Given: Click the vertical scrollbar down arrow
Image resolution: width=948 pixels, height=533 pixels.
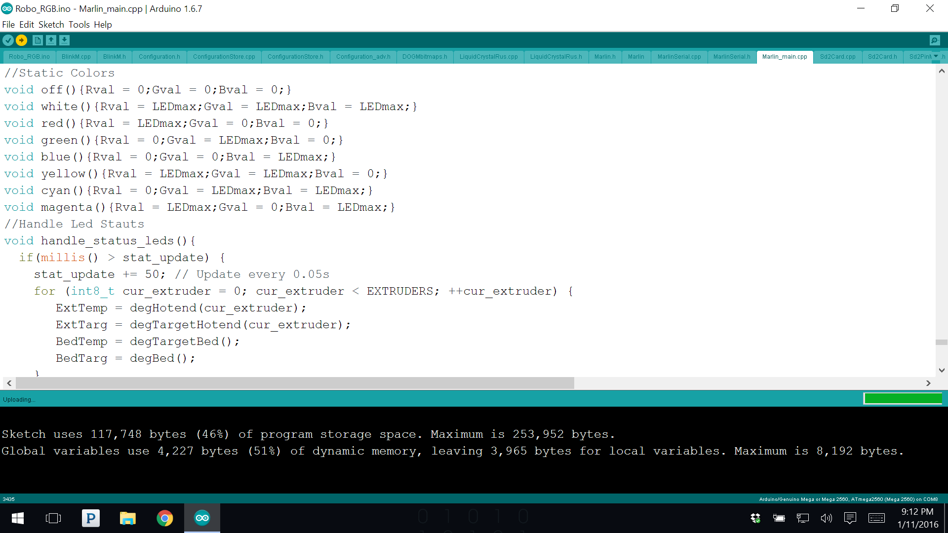Looking at the screenshot, I should tap(942, 370).
